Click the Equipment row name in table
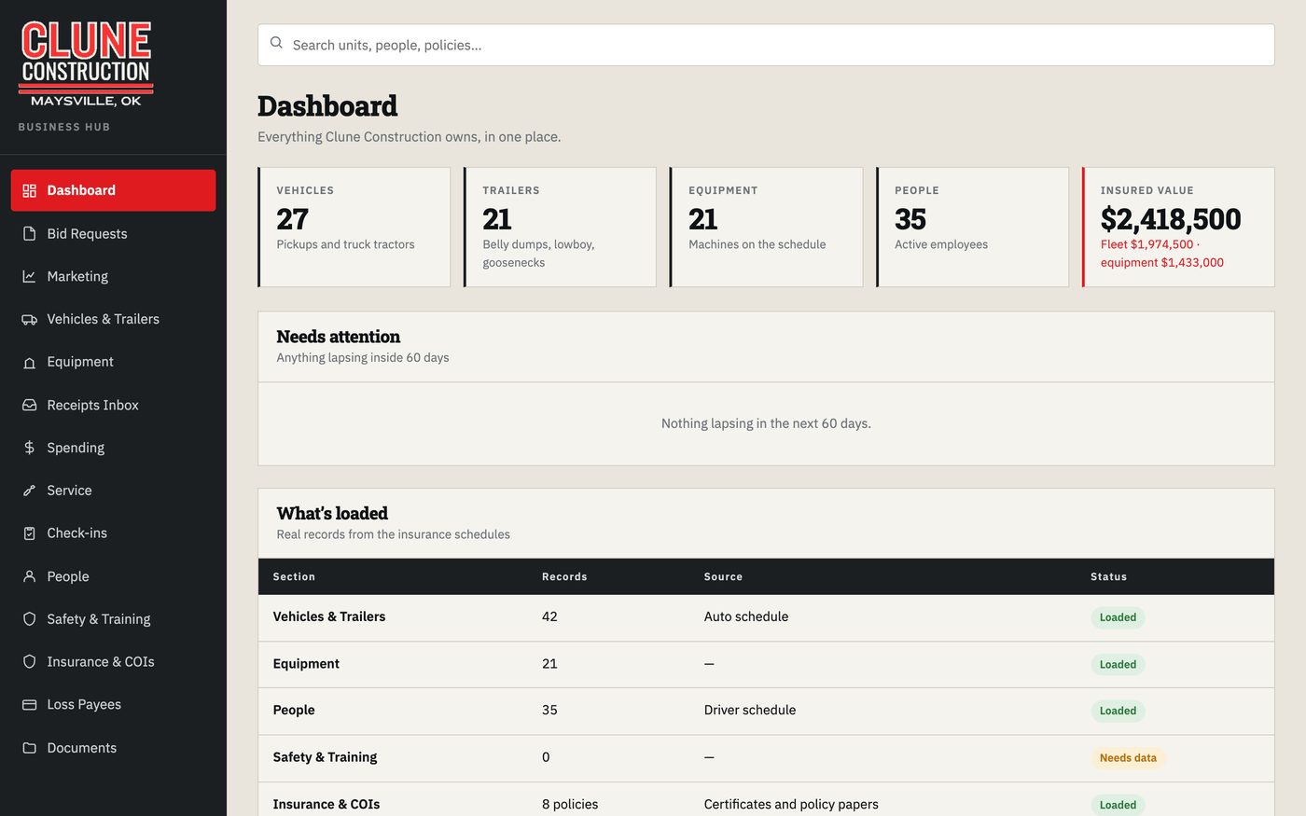The height and width of the screenshot is (816, 1306). (x=306, y=664)
